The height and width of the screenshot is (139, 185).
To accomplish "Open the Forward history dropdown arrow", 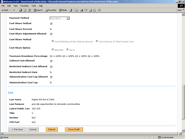I will pos(17,10).
